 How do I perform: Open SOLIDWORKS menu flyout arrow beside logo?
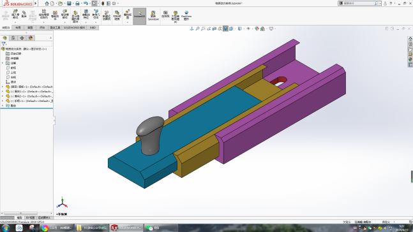(x=36, y=3)
